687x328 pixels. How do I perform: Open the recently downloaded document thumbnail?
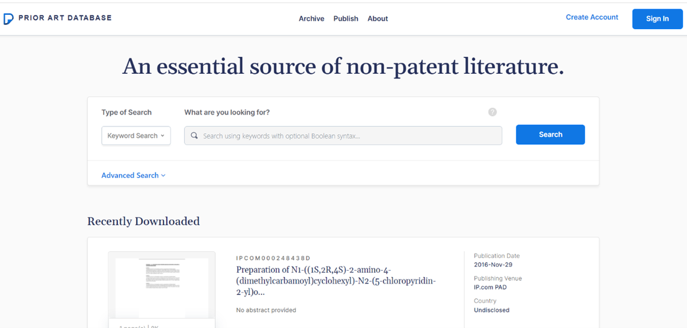tap(161, 285)
